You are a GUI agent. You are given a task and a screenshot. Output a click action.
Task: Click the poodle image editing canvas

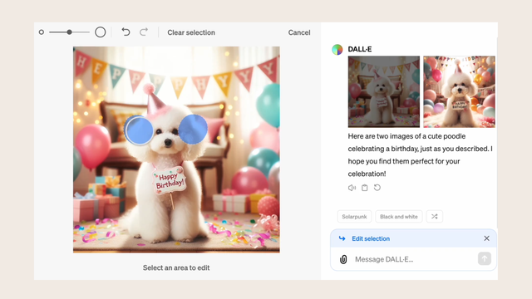coord(176,149)
